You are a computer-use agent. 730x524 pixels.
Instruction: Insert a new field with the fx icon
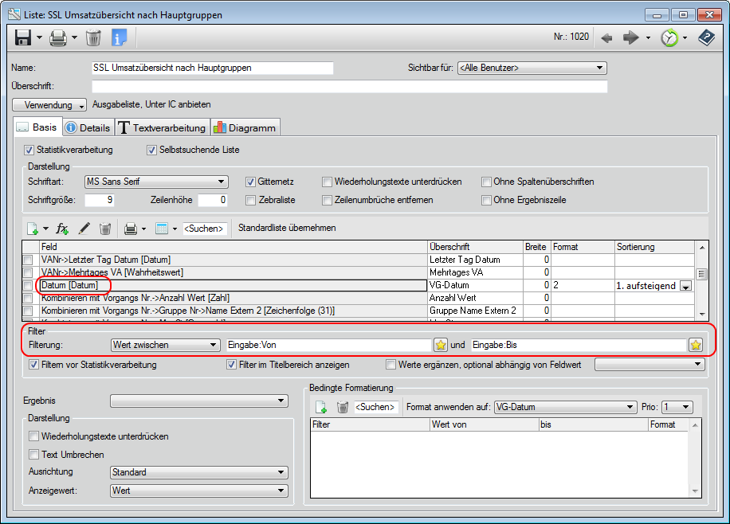[x=62, y=229]
